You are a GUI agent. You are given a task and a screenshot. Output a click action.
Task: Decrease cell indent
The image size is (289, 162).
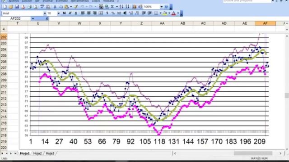click(x=144, y=13)
